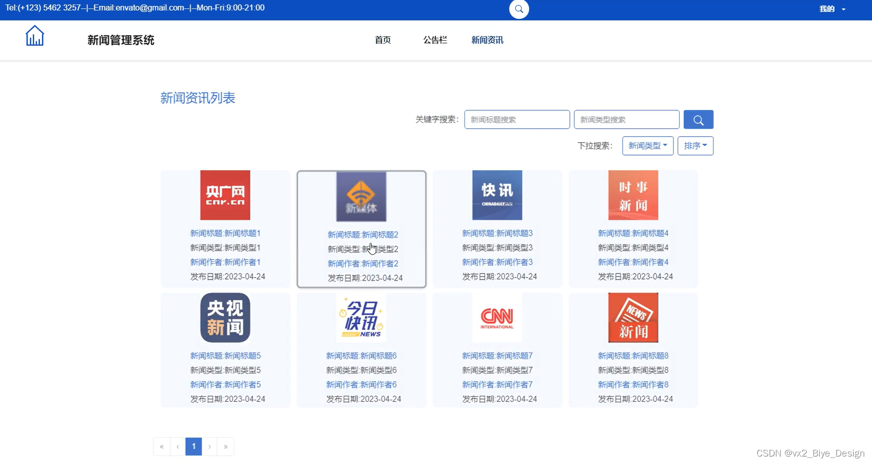Go to 首页 menu item
This screenshot has width=872, height=463.
click(383, 40)
